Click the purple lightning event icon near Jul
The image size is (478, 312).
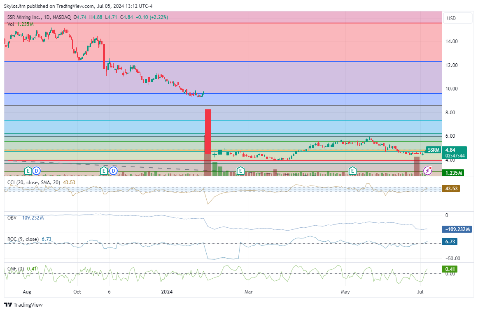[x=428, y=171]
